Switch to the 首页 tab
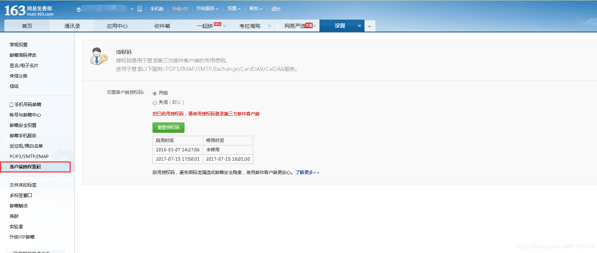597x253 pixels. click(x=27, y=26)
